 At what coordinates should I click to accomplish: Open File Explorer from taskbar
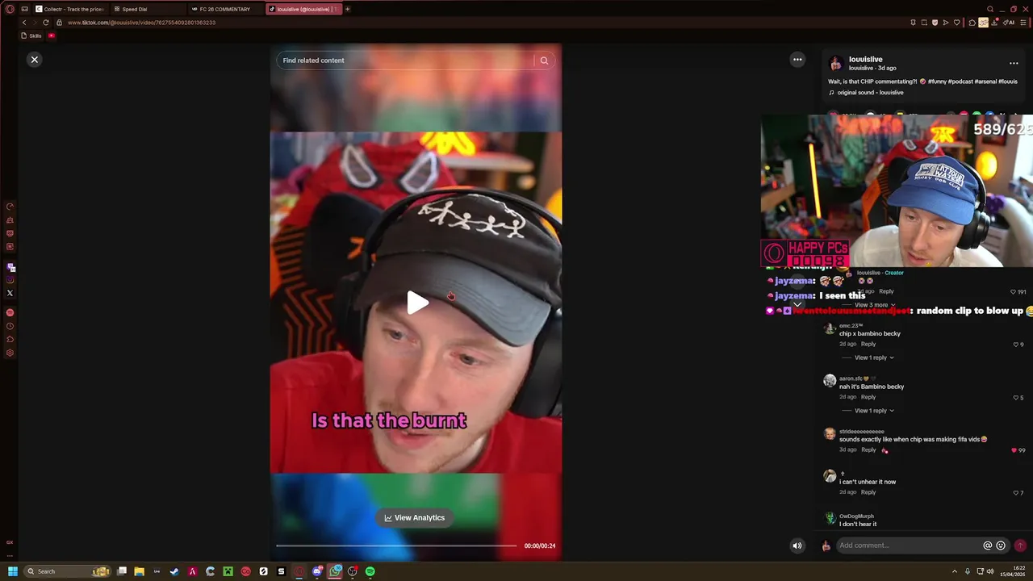pos(139,571)
